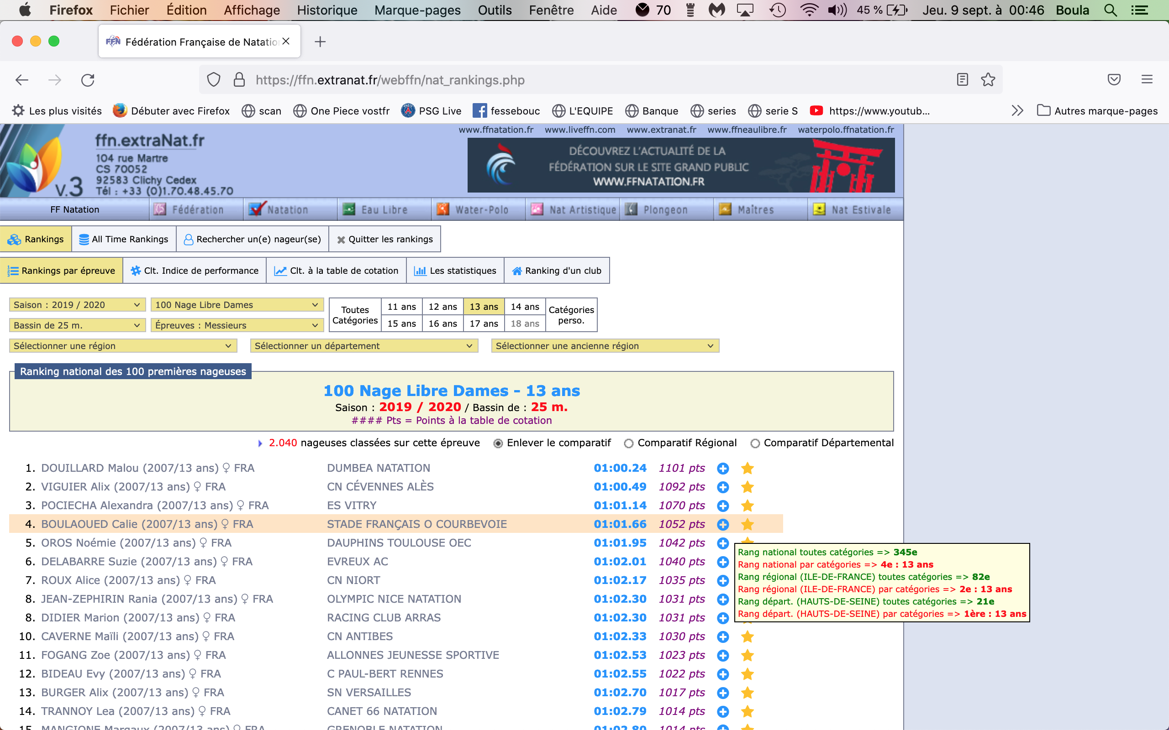Click the plus icon for BURGER Alix

723,693
